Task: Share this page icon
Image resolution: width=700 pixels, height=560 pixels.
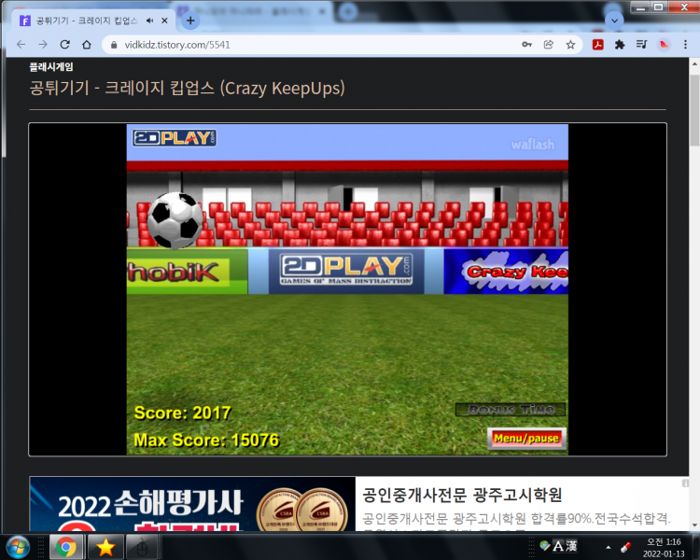Action: (x=549, y=45)
